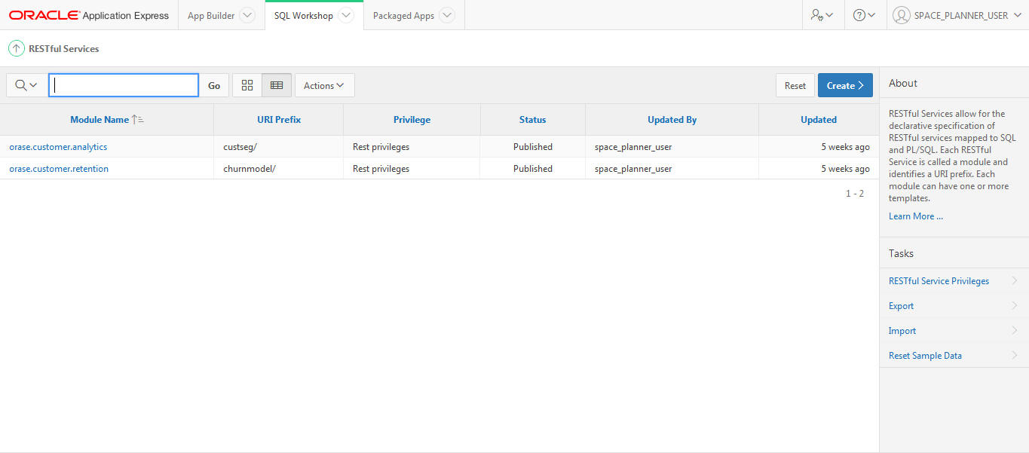Open the Learn More link
Viewport: 1029px width, 453px height.
[x=916, y=216]
